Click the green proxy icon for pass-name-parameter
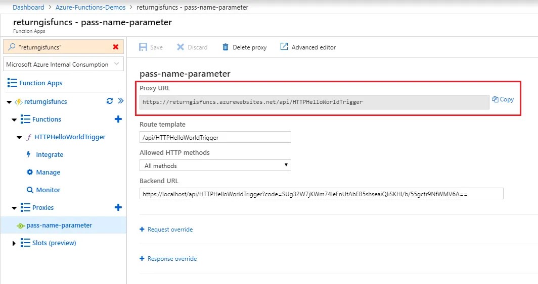The width and height of the screenshot is (538, 284). point(20,226)
